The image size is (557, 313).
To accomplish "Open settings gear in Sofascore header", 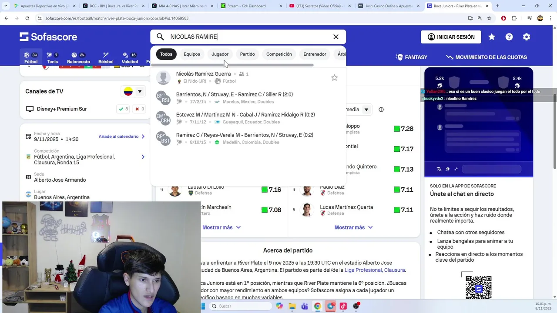I will tap(527, 37).
